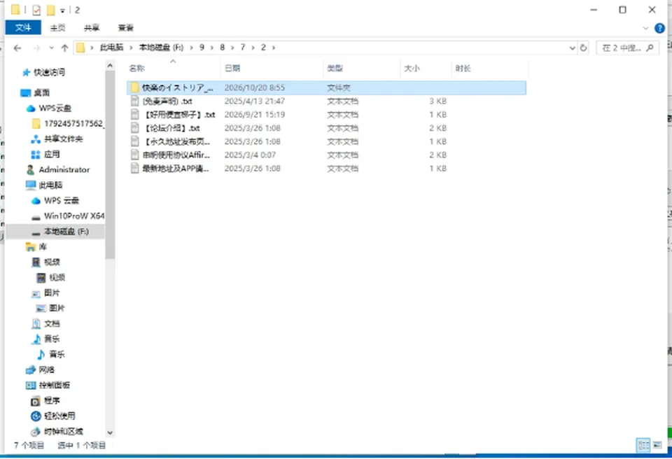
Task: Click the date 2025/4/13 21:47 in the file list
Action: (x=255, y=101)
